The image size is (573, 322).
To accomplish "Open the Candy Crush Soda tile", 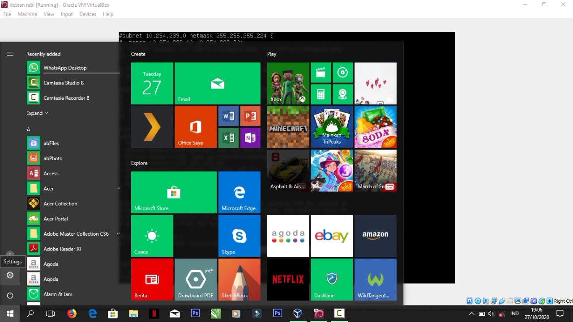I will [375, 127].
